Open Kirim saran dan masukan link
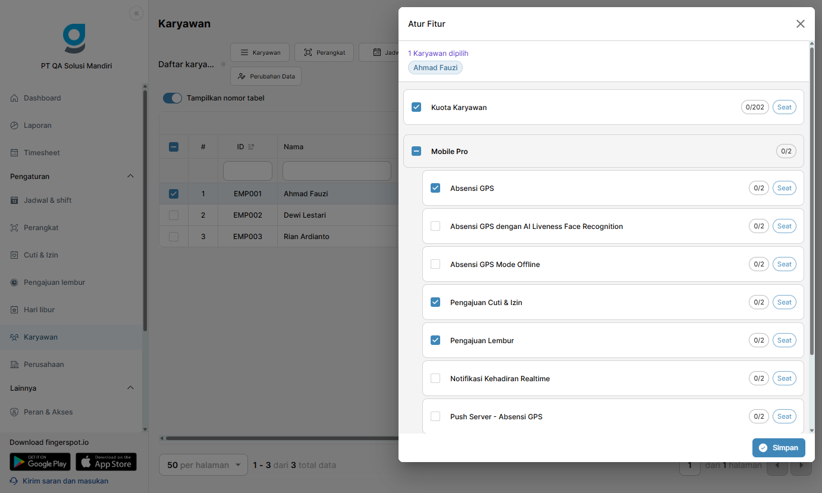Screen dimensions: 822x493 [x=65, y=481]
